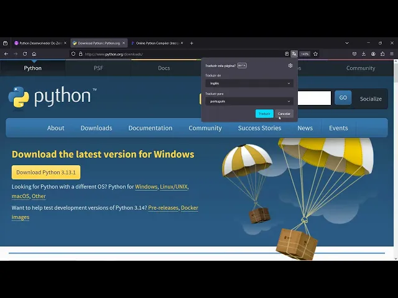Click the site search input field

[x=314, y=98]
